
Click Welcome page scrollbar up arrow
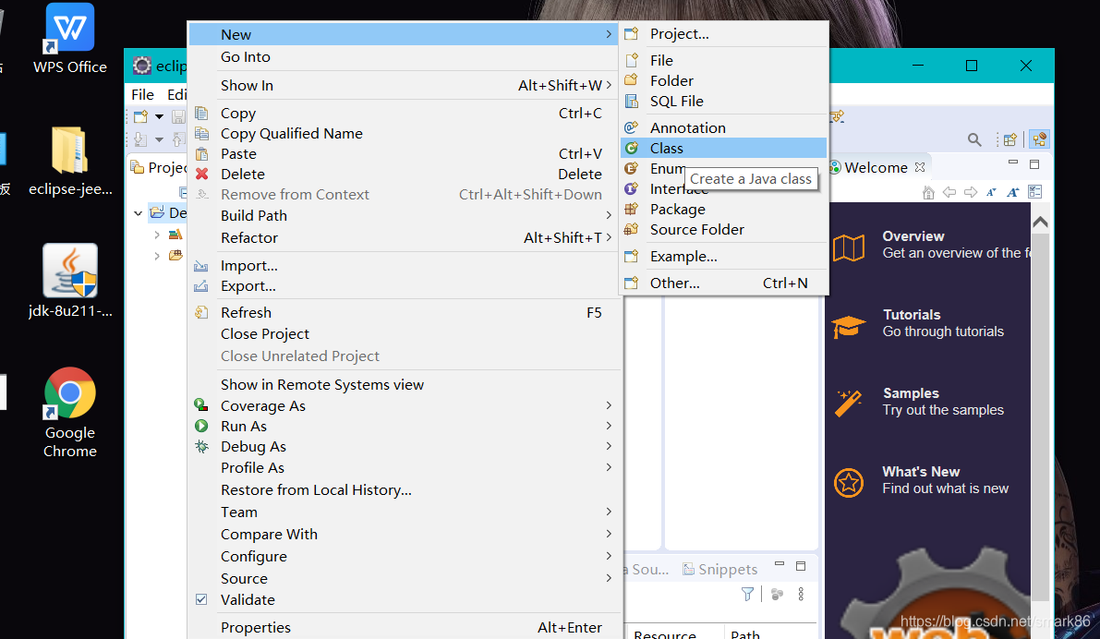[x=1040, y=222]
